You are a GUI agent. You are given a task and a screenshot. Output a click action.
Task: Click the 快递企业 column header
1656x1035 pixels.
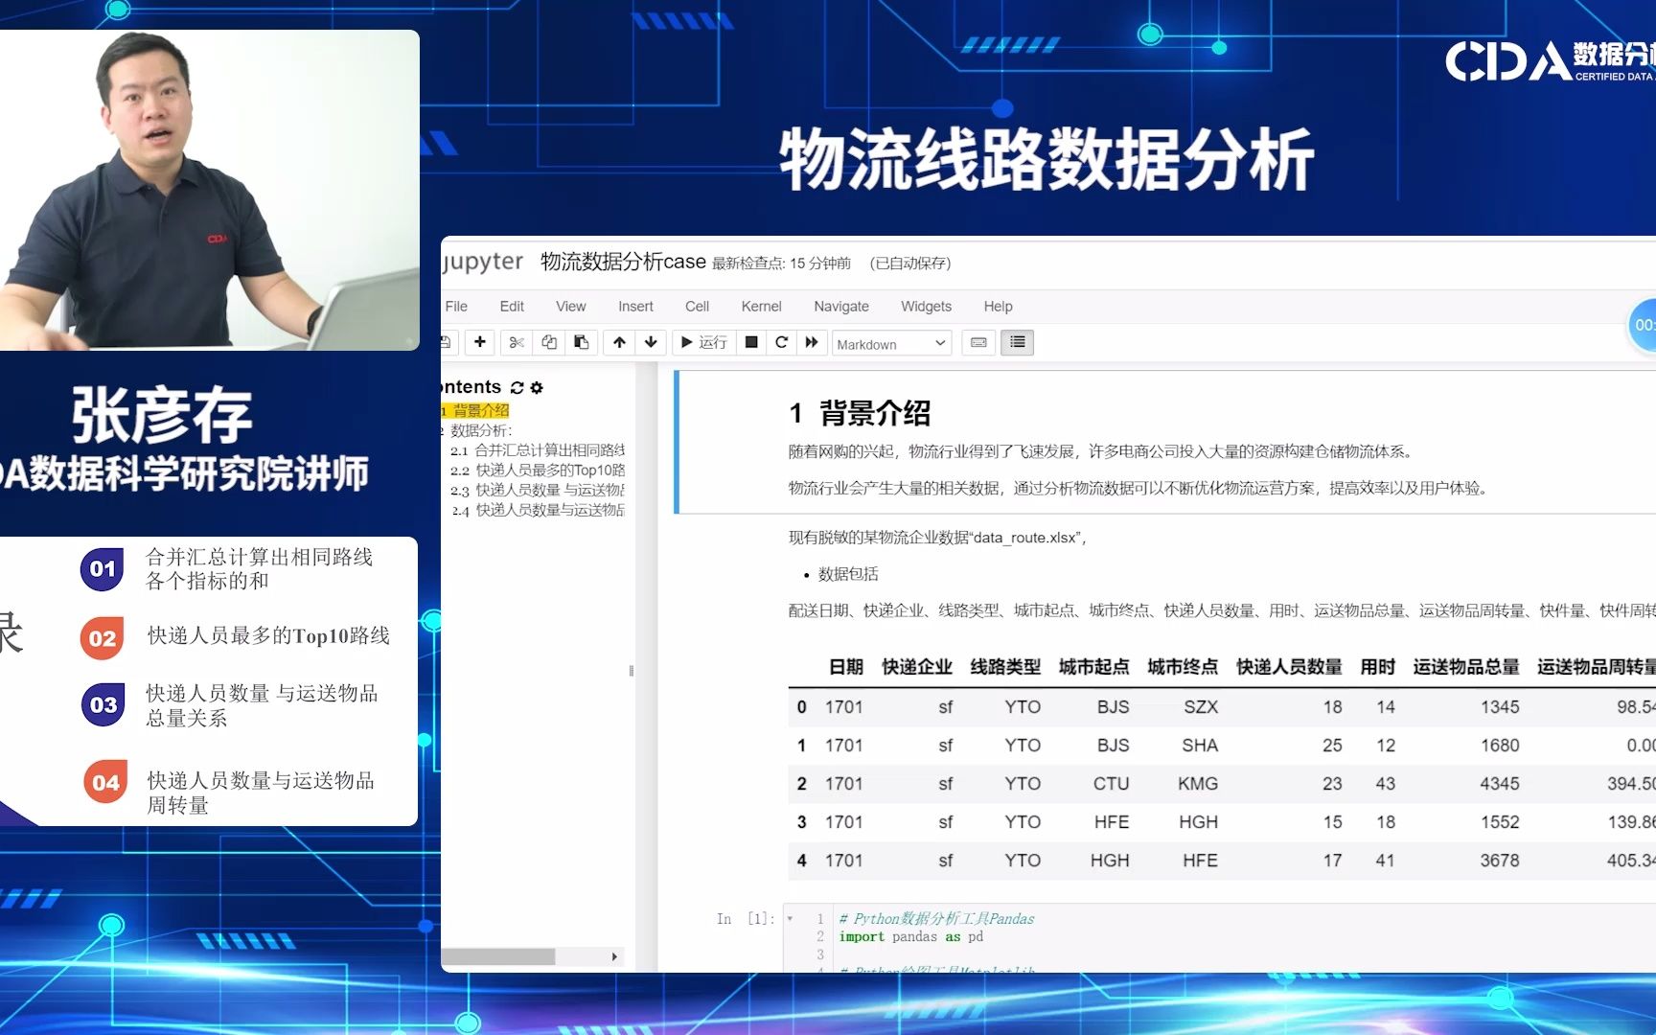917,667
